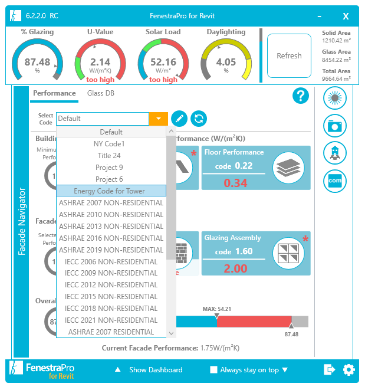Open the Glazing Assembly card
The width and height of the screenshot is (365, 390).
256,253
